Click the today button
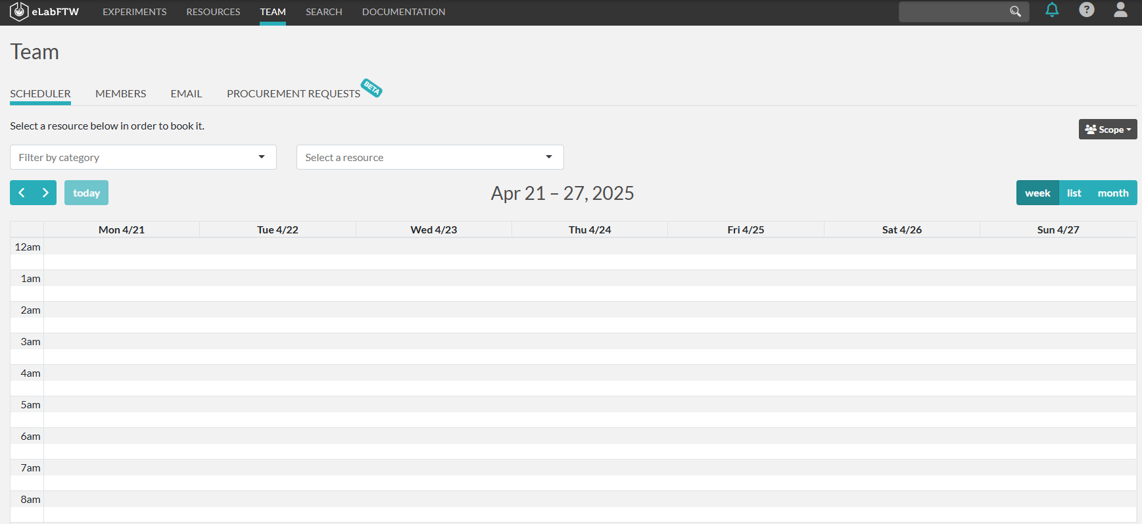This screenshot has height=524, width=1142. [86, 193]
